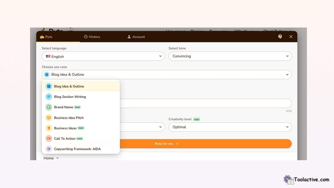The width and height of the screenshot is (334, 188).
Task: Click the American flag language indicator
Action: click(48, 56)
